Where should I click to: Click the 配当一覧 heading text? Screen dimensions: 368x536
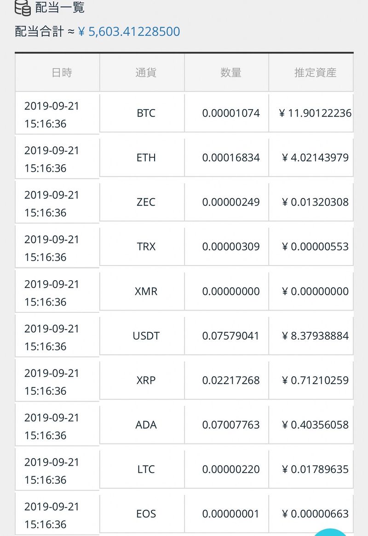[x=60, y=7]
